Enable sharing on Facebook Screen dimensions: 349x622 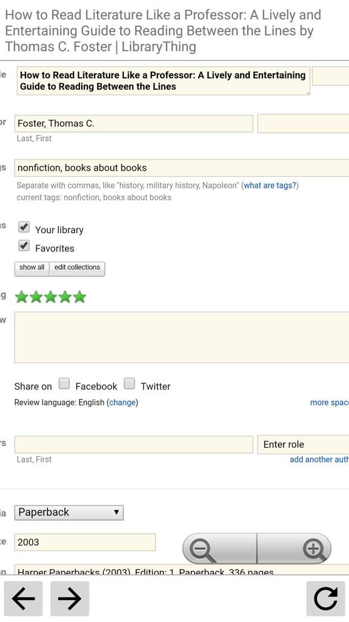64,384
